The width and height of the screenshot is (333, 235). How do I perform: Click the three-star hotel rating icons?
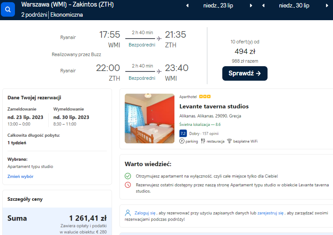205,96
